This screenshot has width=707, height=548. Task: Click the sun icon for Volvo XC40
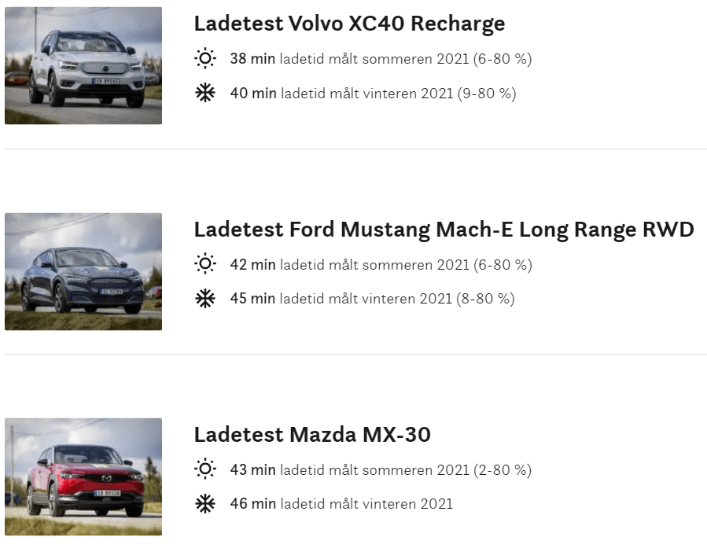tap(204, 59)
